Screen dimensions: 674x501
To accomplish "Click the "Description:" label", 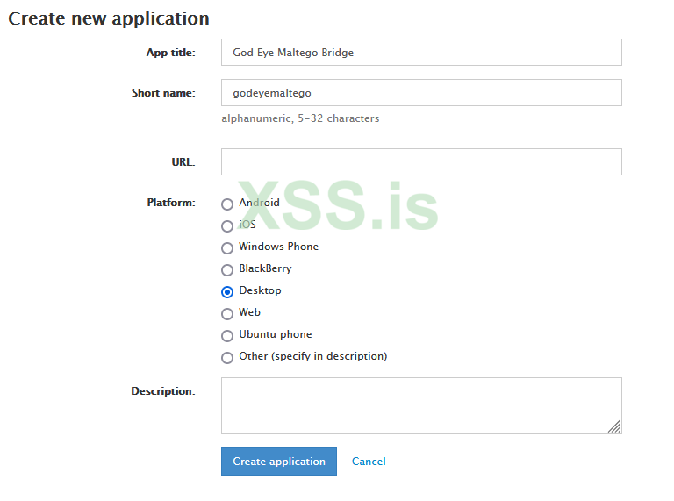I will pos(163,391).
